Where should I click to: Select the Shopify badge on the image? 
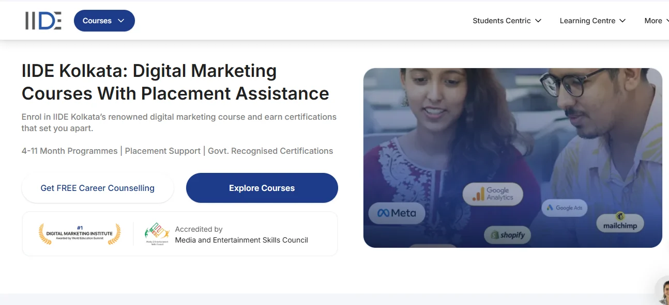[x=507, y=235]
